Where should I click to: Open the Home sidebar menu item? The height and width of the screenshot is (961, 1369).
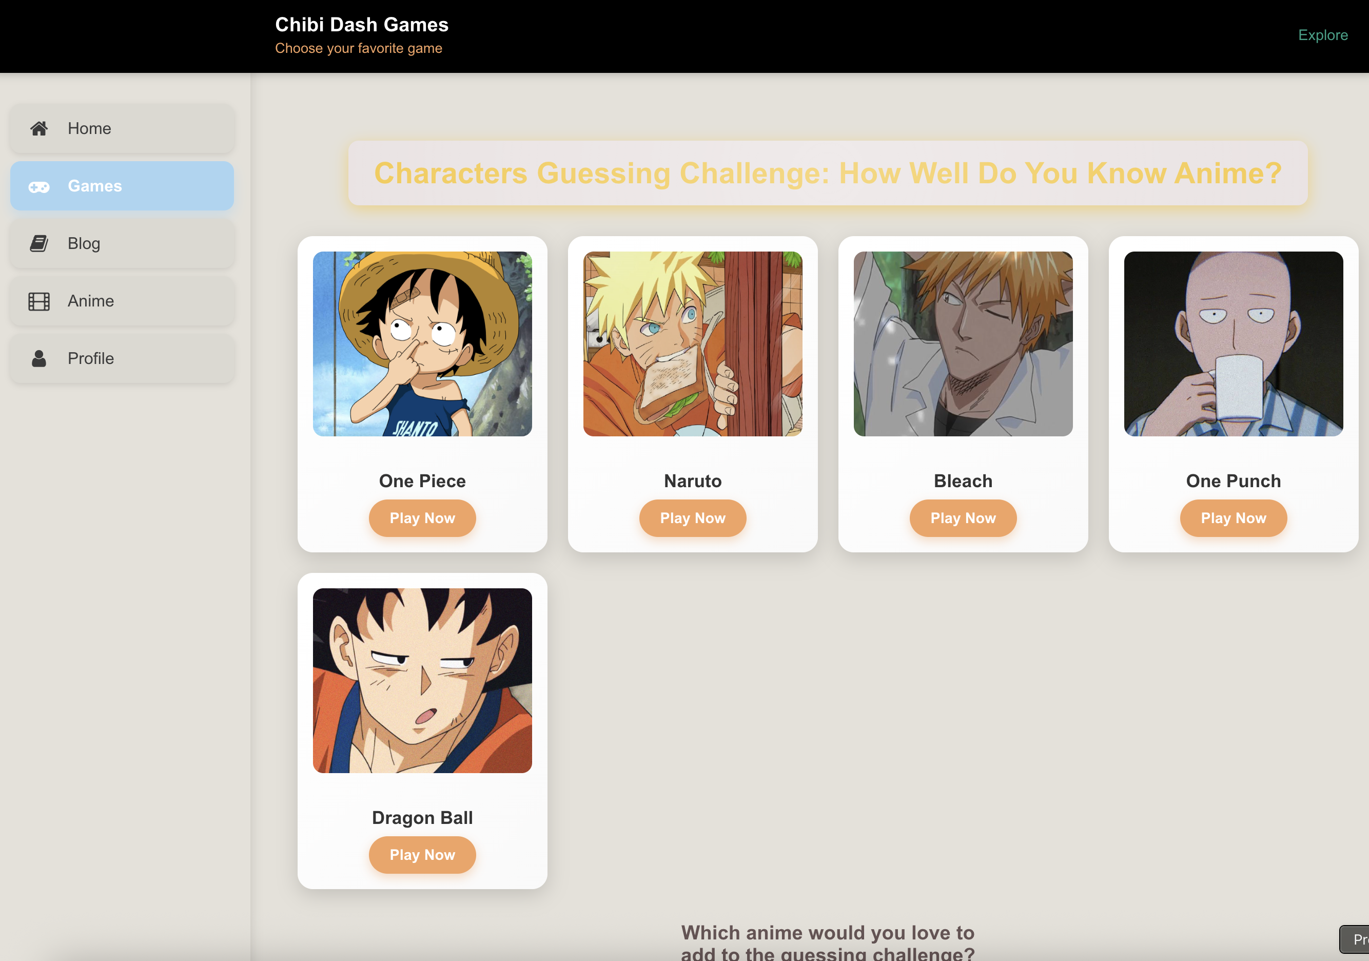[122, 129]
